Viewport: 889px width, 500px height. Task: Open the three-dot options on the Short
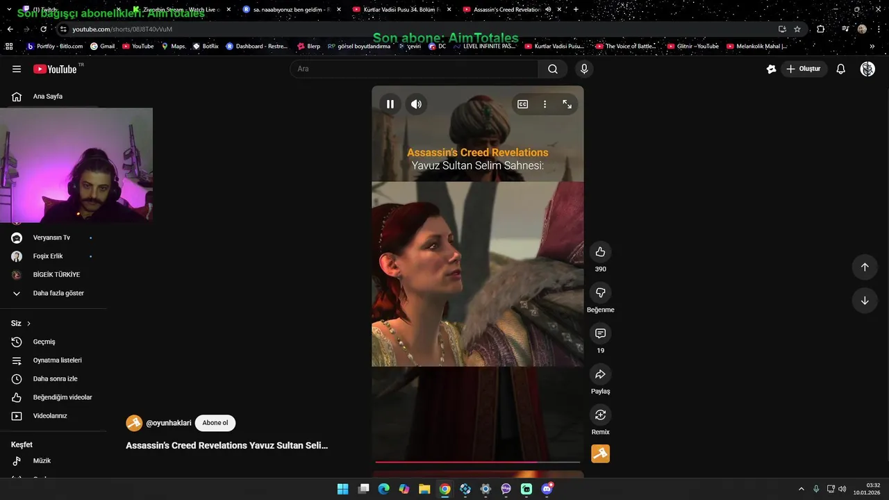(x=545, y=104)
